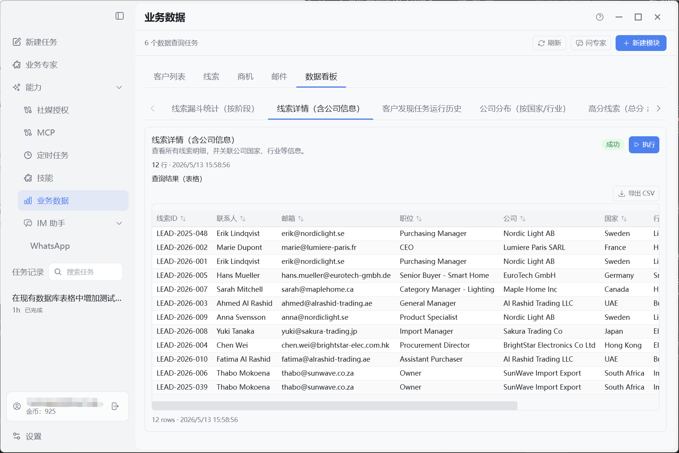Click the 刷新 refresh button

click(549, 43)
